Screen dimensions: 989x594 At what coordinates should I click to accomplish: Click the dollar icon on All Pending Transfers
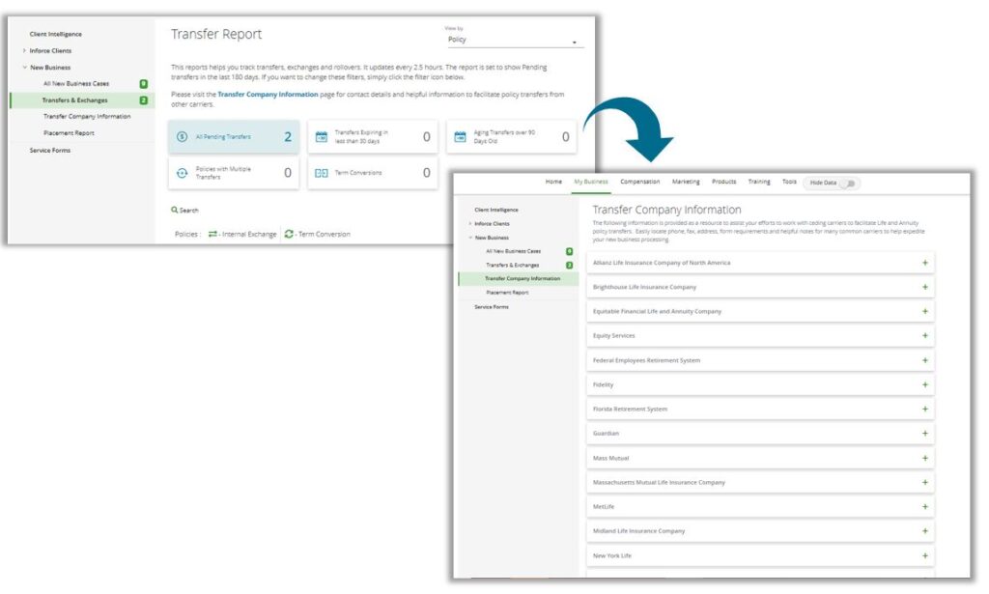coord(182,137)
